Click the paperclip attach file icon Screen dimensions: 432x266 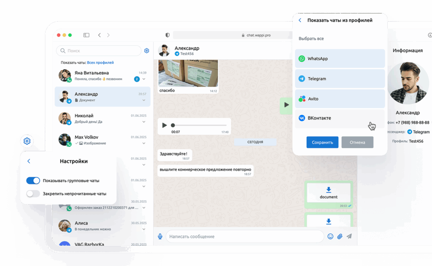tap(340, 236)
